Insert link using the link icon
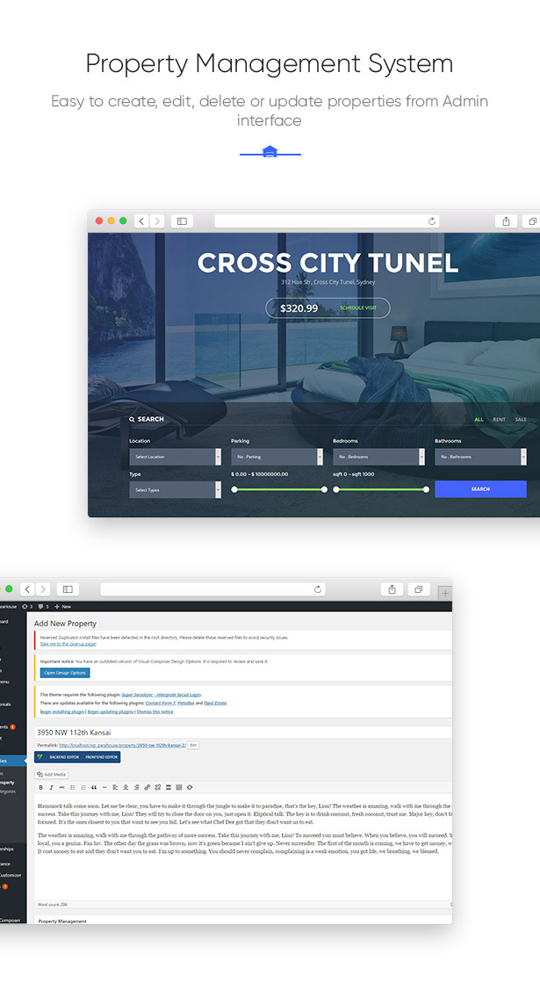 coord(147,788)
